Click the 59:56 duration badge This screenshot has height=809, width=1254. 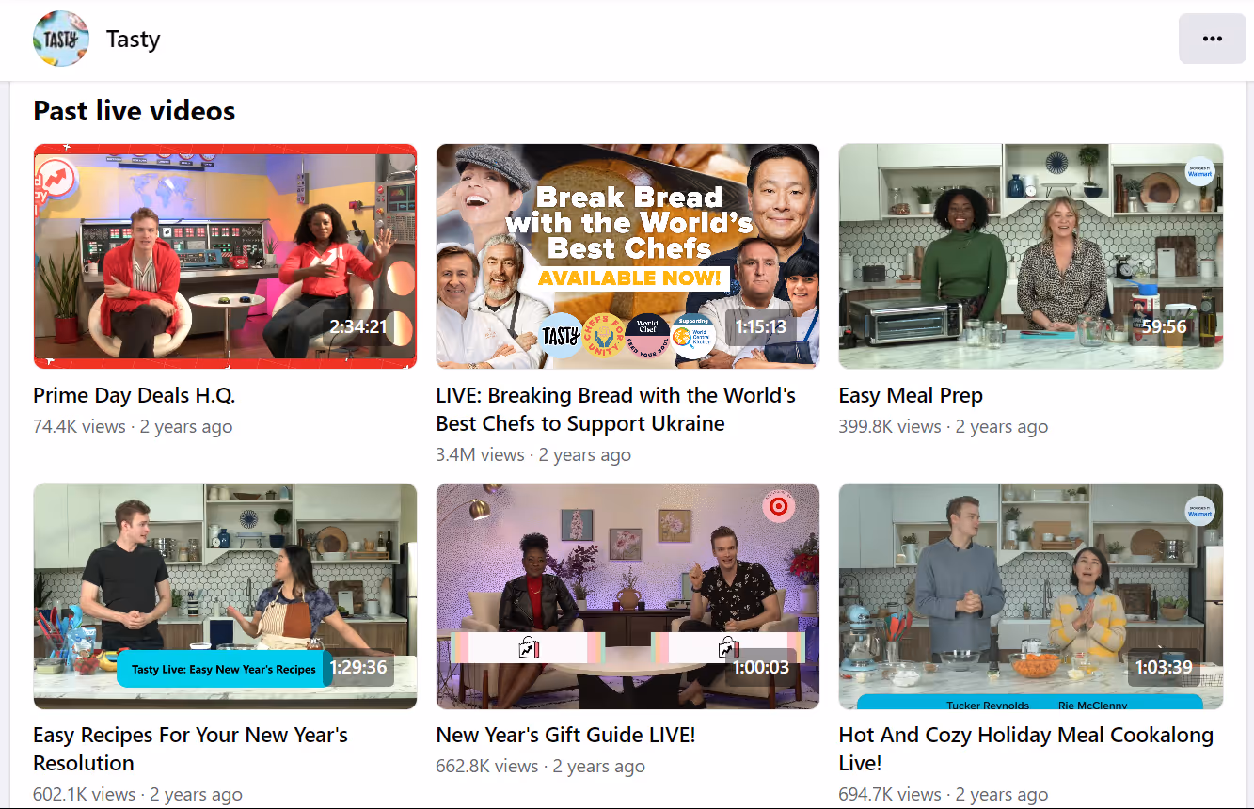1164,326
